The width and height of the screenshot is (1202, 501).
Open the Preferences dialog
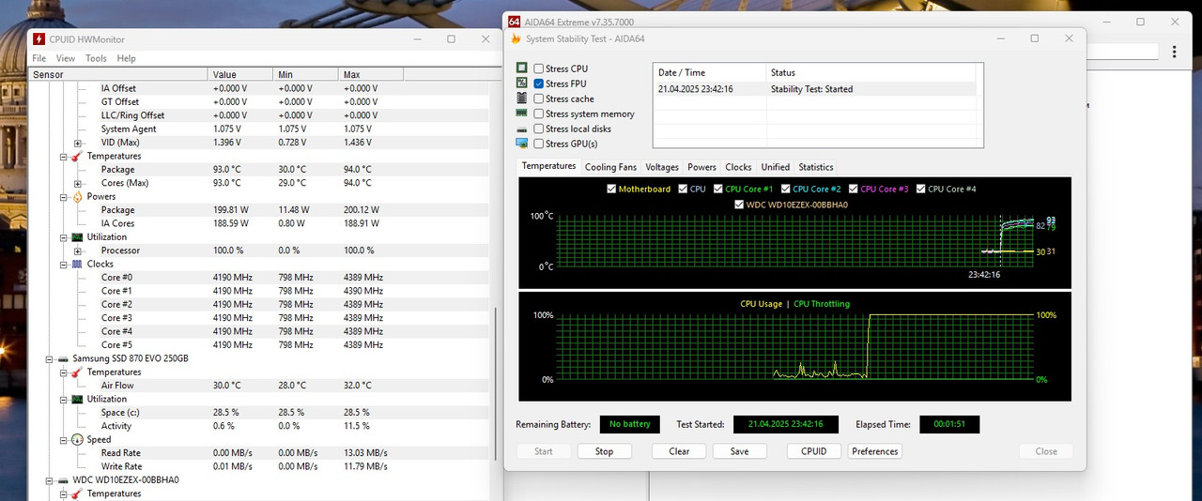(875, 451)
